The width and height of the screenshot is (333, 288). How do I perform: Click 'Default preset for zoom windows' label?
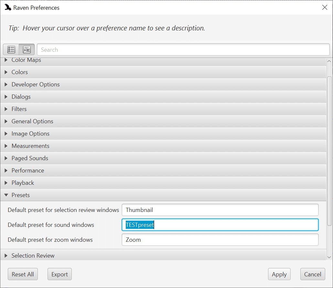[50, 240]
